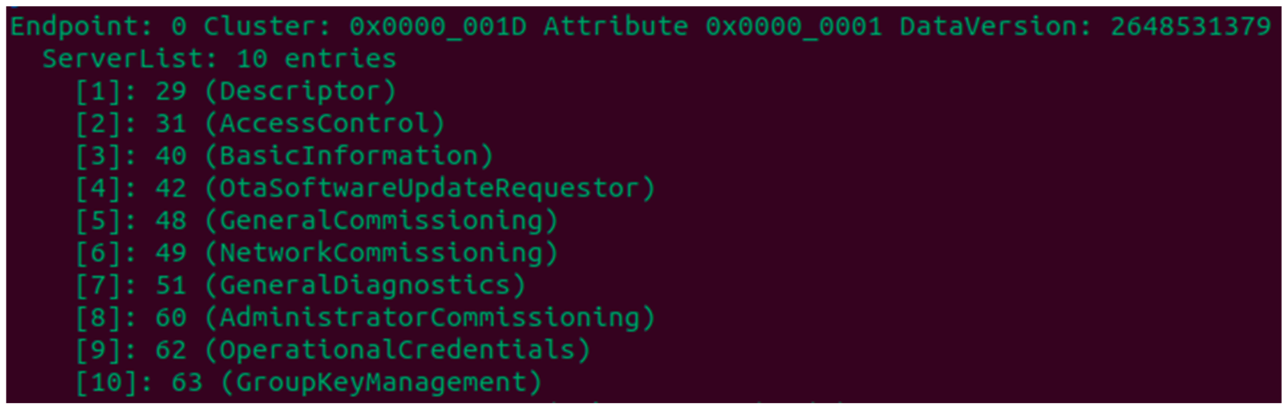Select the NetworkCommissioning cluster name
Screen dimensions: 1287x409
[381, 253]
